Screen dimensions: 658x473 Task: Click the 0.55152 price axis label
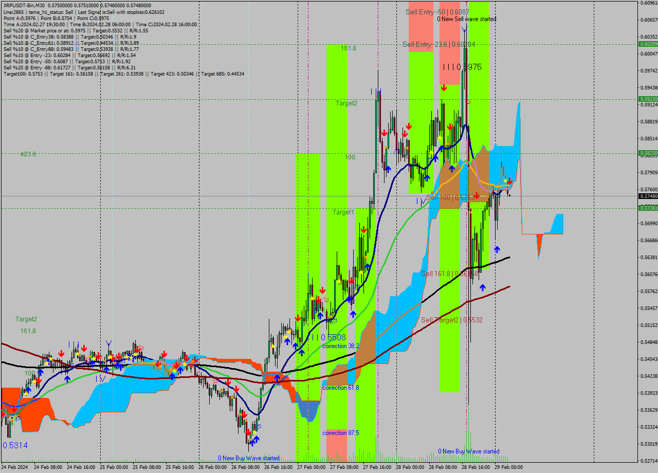click(x=649, y=325)
